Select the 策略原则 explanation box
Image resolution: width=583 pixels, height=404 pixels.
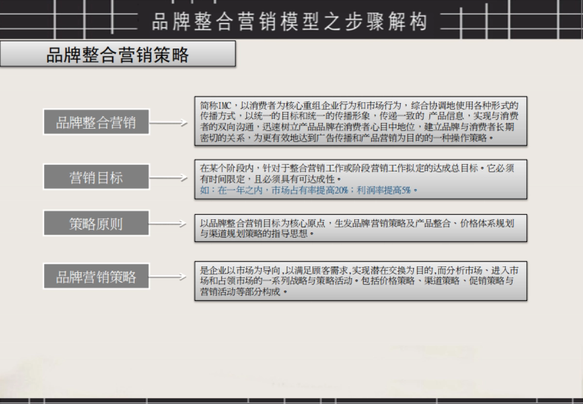pos(360,228)
